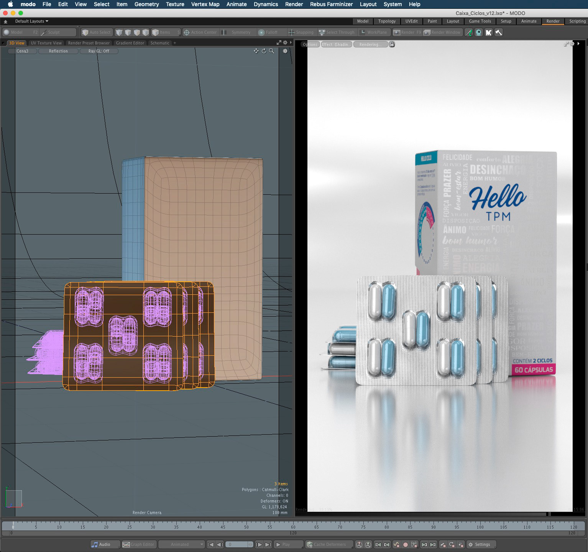588x552 pixels.
Task: Collapse the layout bar with up arrow
Action: pos(5,21)
